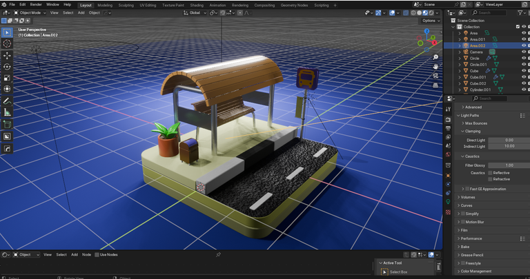The image size is (530, 279).
Task: Activate the Move tool
Action: click(x=8, y=55)
